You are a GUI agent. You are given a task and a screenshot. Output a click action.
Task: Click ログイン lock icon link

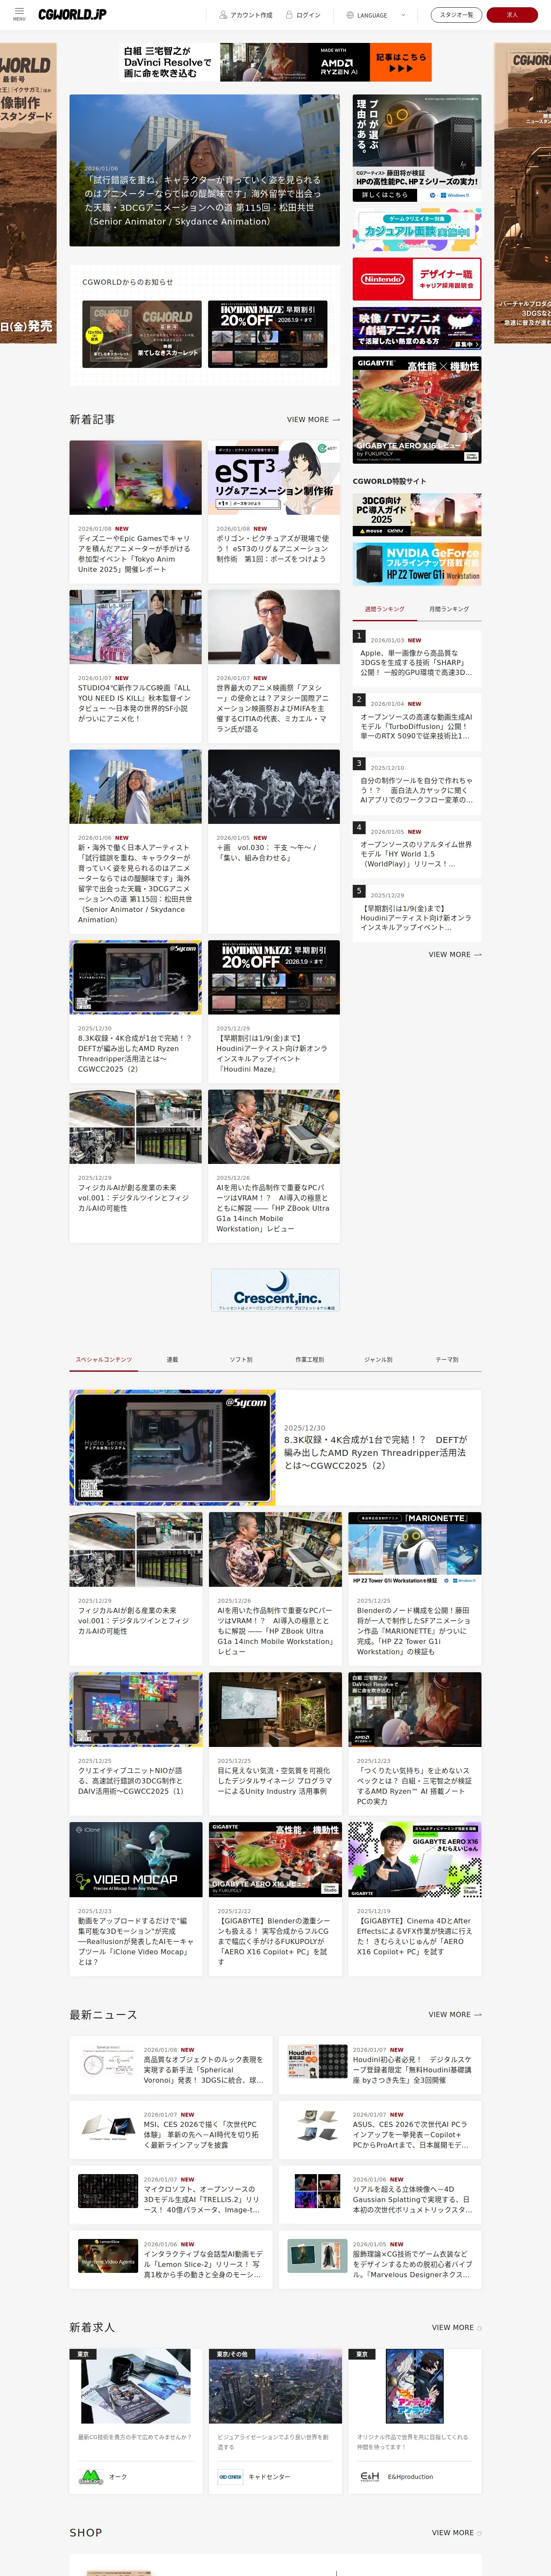303,15
